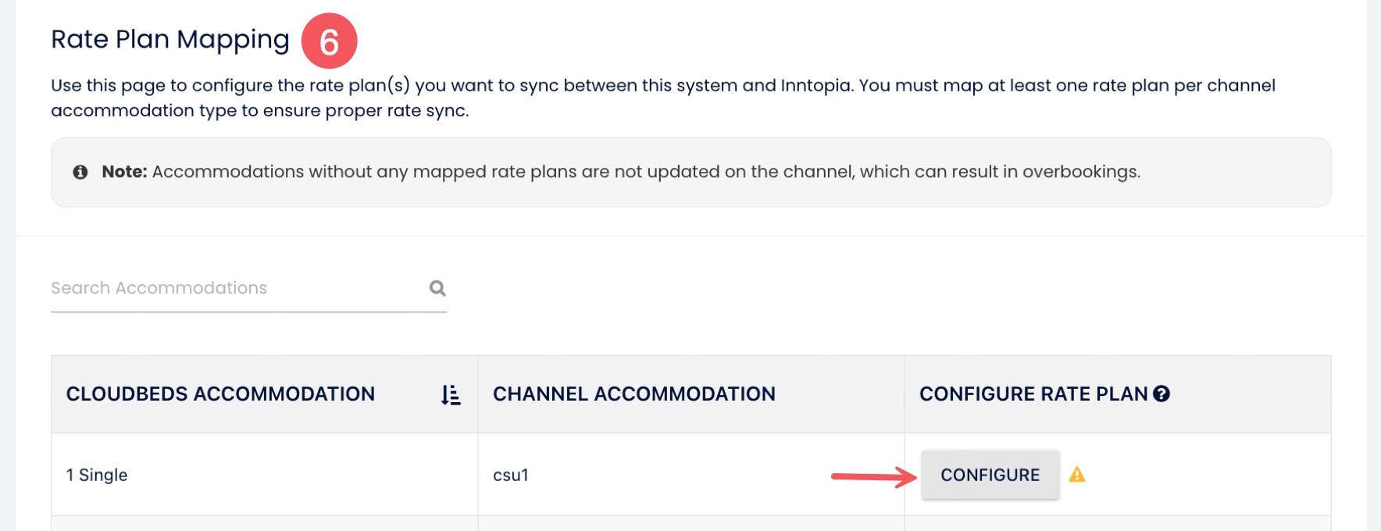Click the csu1 channel accommodation cell
1381x531 pixels.
pyautogui.click(x=510, y=476)
